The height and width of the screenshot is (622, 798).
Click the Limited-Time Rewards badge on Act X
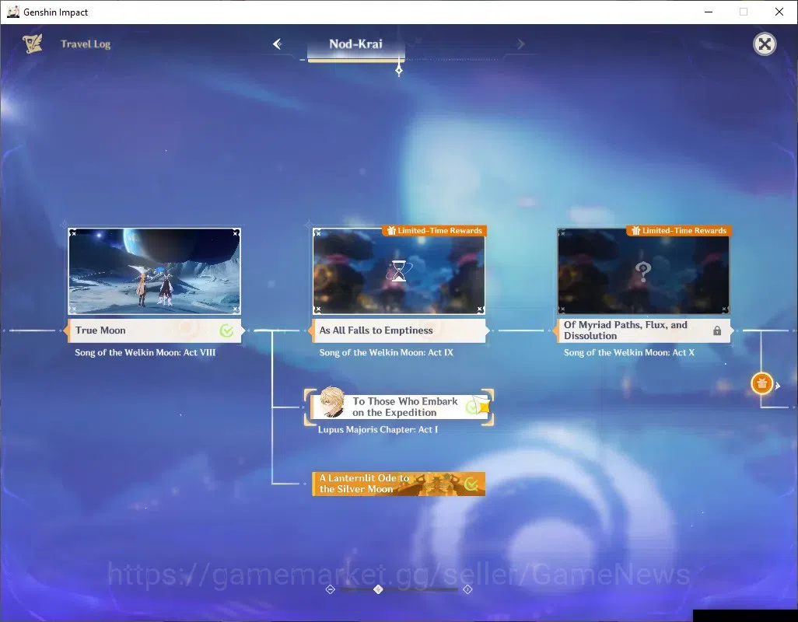pos(680,231)
